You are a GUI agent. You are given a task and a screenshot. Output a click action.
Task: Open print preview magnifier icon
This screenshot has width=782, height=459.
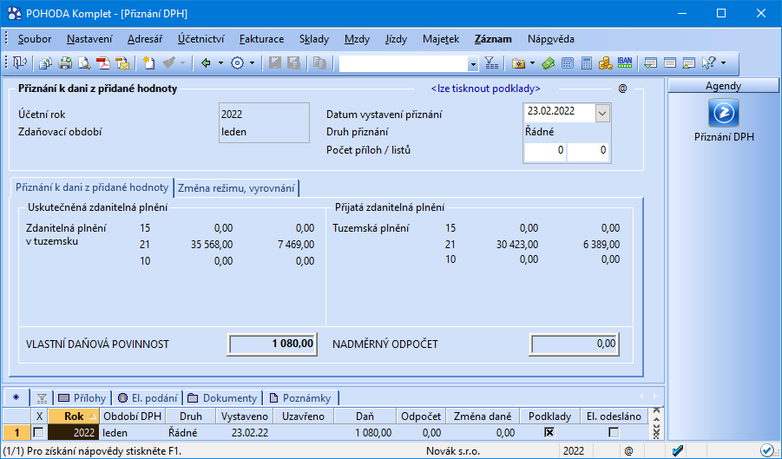84,63
